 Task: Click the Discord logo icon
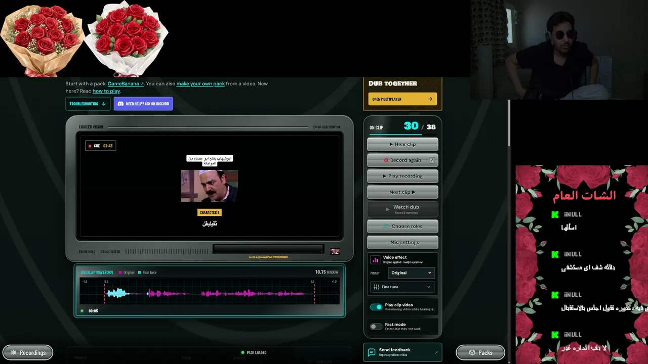coord(120,104)
